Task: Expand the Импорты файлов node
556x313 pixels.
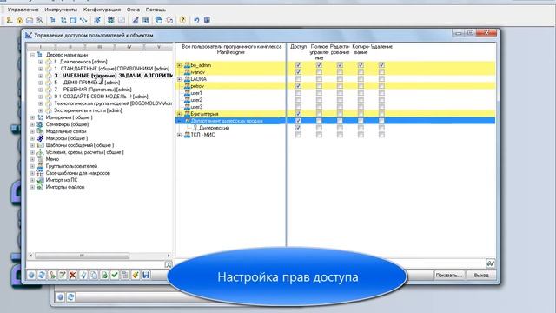Action: tap(32, 187)
